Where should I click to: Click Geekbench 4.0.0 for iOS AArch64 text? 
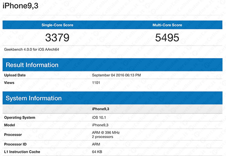(x=32, y=50)
